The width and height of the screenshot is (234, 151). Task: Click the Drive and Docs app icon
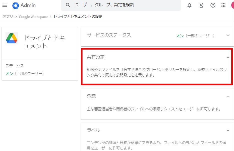pos(11,38)
